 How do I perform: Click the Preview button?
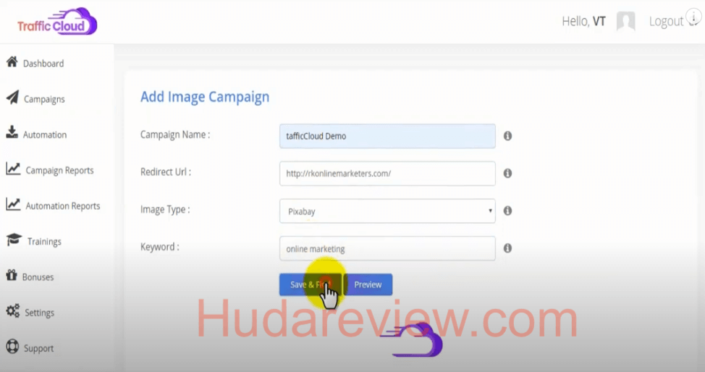coord(368,284)
